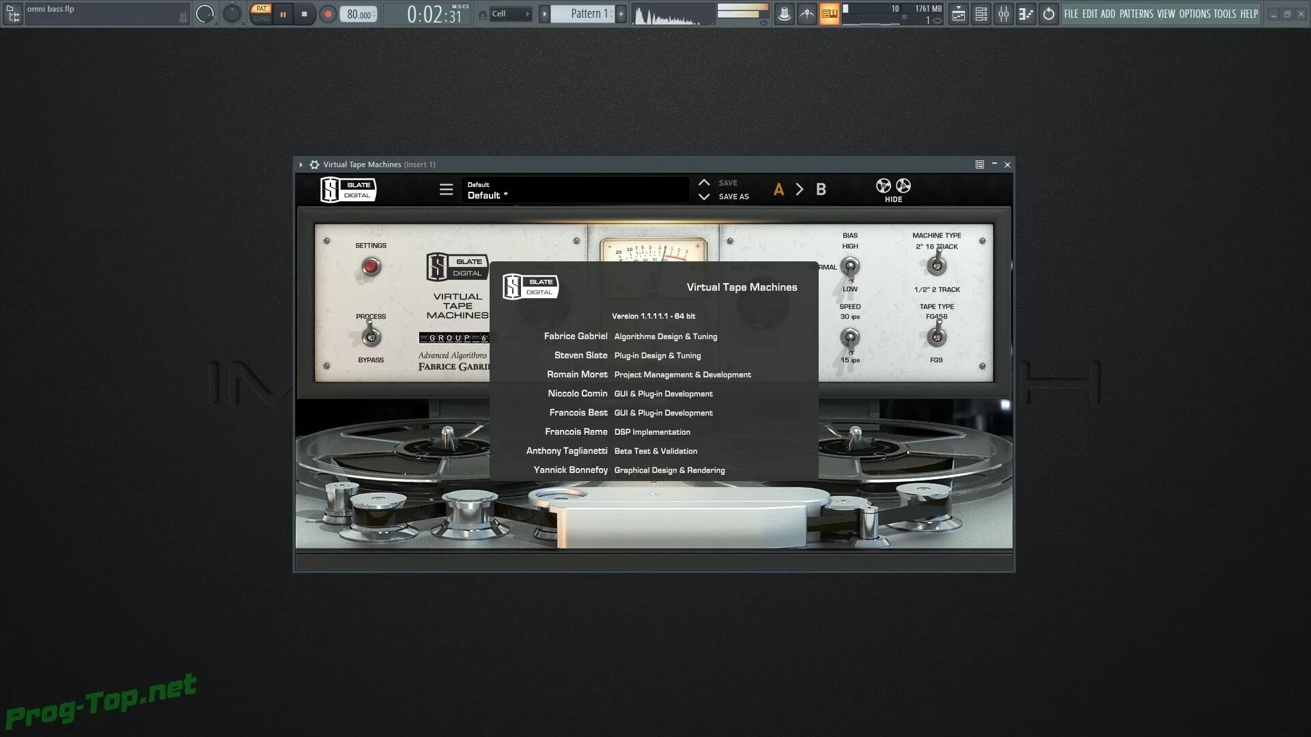Screen dimensions: 1311x737
Task: Click the presets icon in the plugin title bar
Action: click(980, 164)
